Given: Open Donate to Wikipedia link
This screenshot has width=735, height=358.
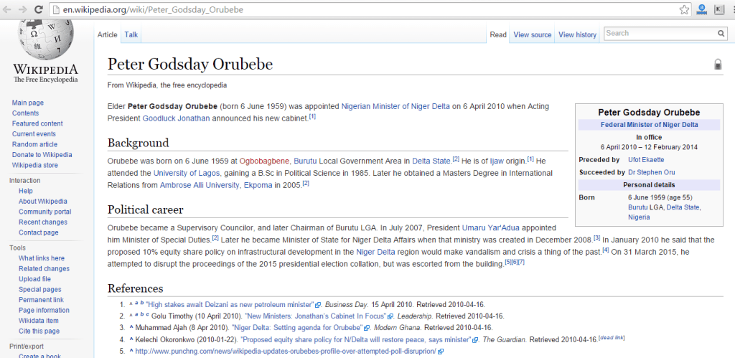Looking at the screenshot, I should click(42, 155).
